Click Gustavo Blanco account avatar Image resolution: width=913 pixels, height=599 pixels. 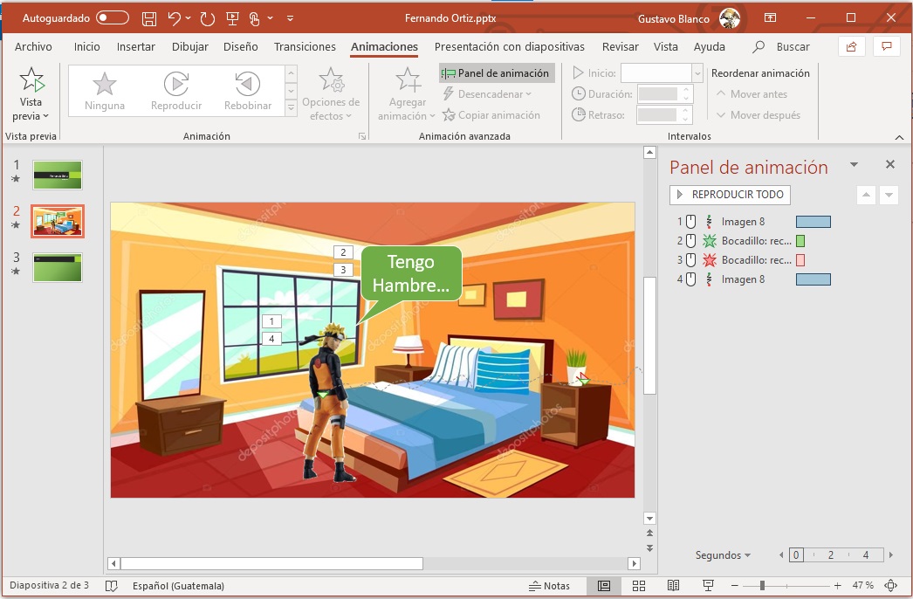729,18
